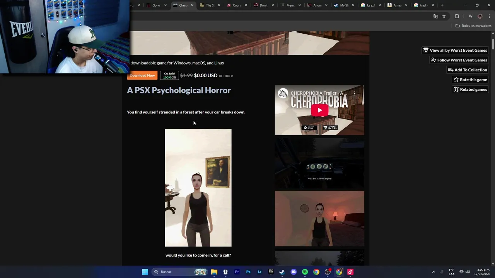
Task: Open Adobe Photoshop from the taskbar
Action: (x=248, y=272)
